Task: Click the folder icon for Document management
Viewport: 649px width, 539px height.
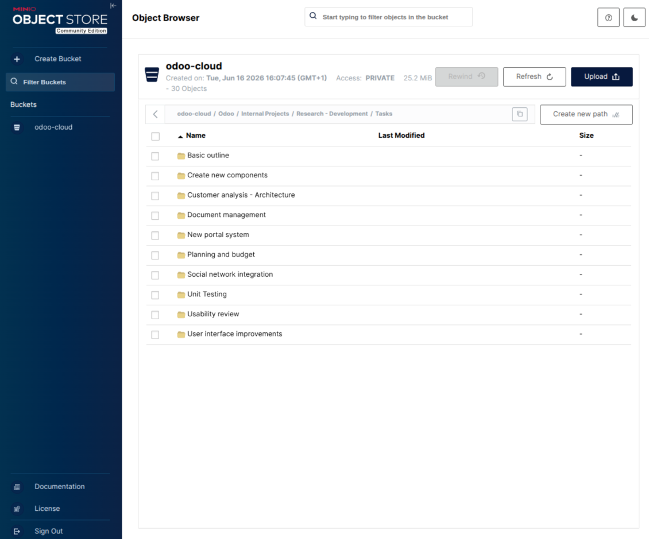Action: pyautogui.click(x=181, y=215)
